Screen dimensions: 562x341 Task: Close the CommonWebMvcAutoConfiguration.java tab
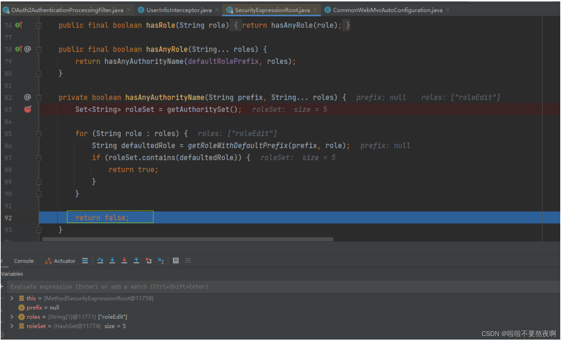[x=448, y=10]
